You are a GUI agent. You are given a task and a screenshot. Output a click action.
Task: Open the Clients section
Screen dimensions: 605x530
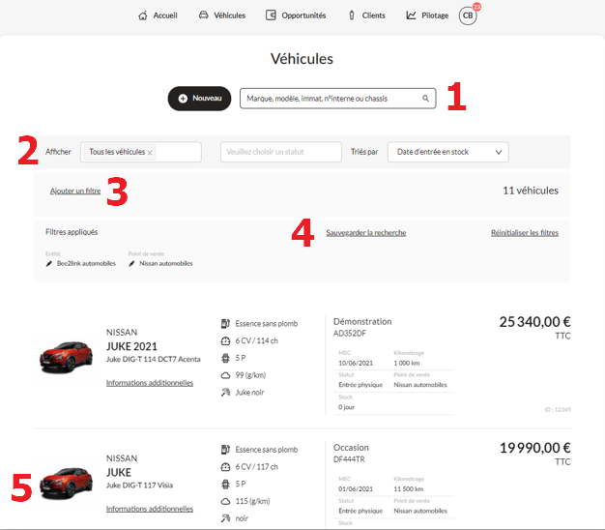(x=366, y=15)
